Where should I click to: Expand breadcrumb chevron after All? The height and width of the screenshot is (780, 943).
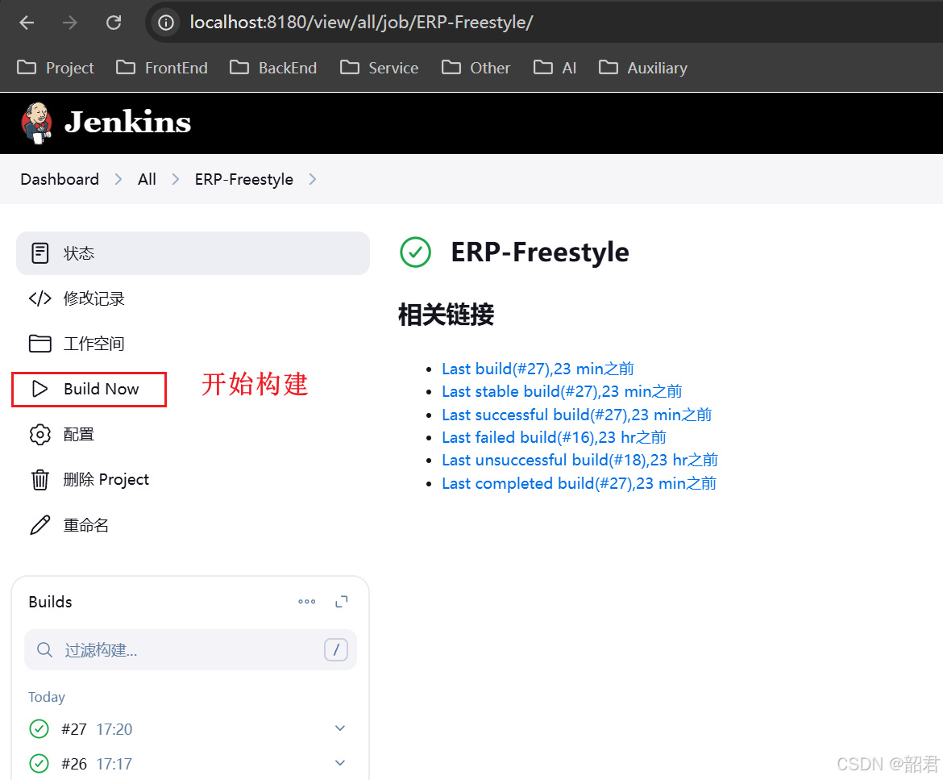point(176,179)
